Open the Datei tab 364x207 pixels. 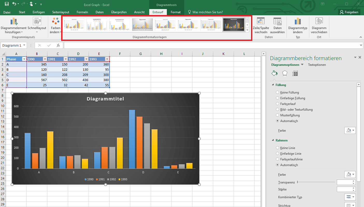7,12
